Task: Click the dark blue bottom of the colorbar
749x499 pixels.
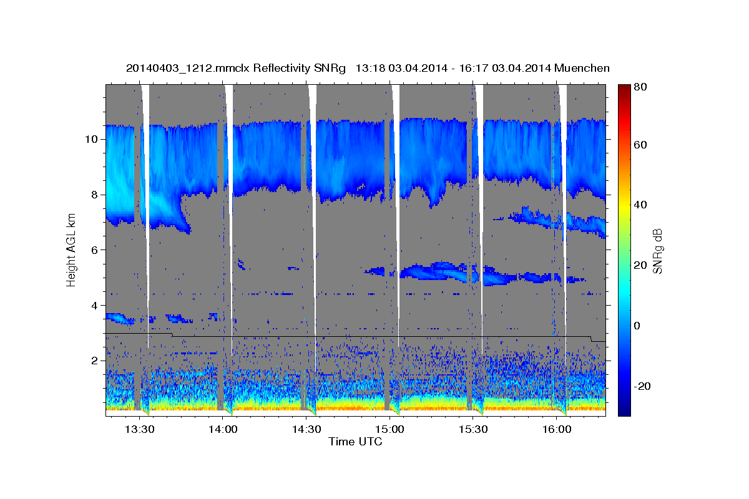Action: pyautogui.click(x=624, y=409)
